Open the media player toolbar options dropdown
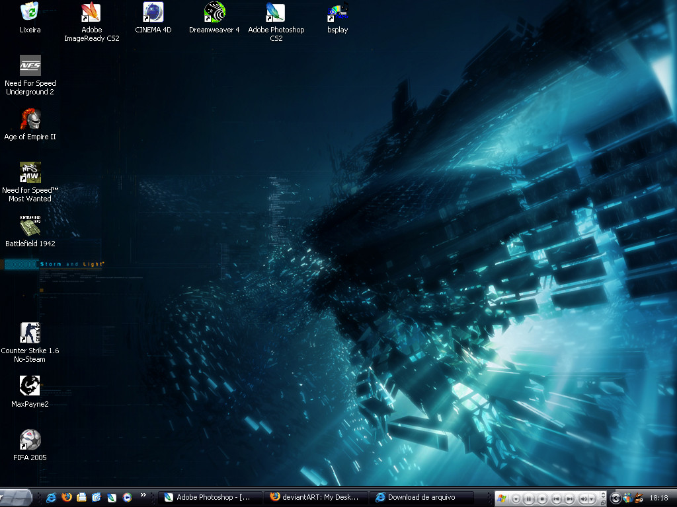This screenshot has height=507, width=677. point(516,498)
